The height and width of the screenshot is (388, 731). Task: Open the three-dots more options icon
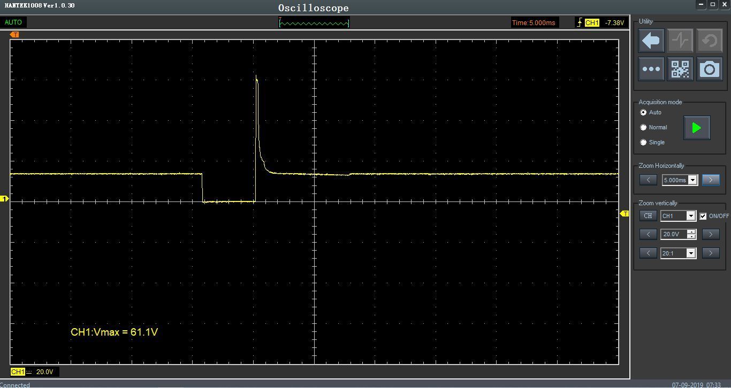tap(651, 69)
